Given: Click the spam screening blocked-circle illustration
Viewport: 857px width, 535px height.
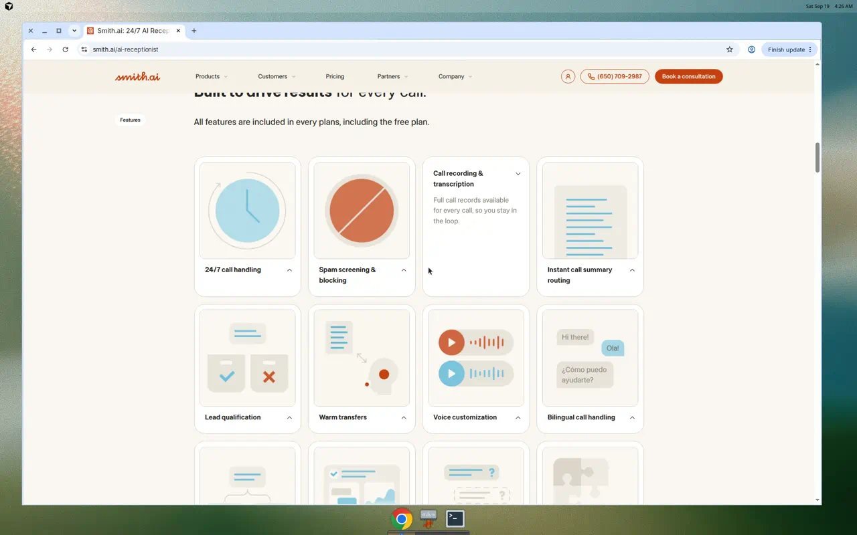Looking at the screenshot, I should [x=362, y=211].
